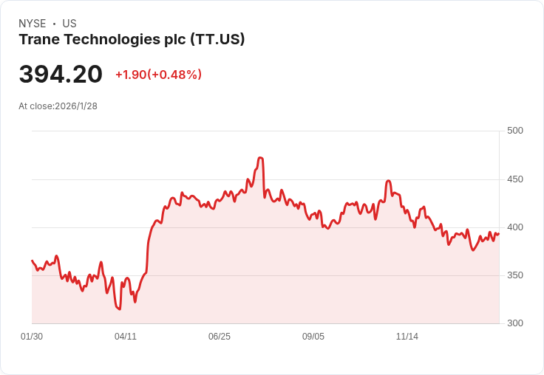The height and width of the screenshot is (375, 544).
Task: Select the 450 price axis label
Action: [x=515, y=179]
